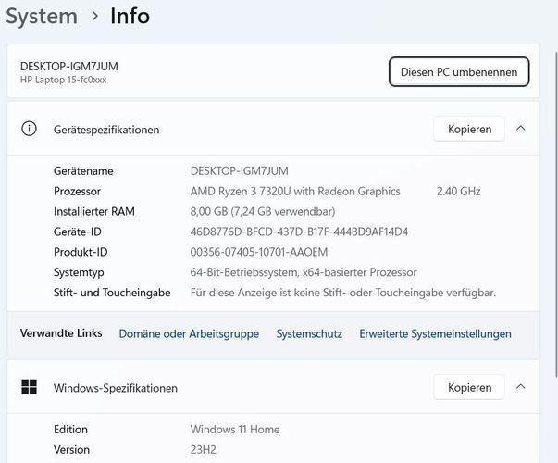Click the Stift- und Toucheingabe label
Image resolution: width=558 pixels, height=463 pixels.
pos(112,293)
